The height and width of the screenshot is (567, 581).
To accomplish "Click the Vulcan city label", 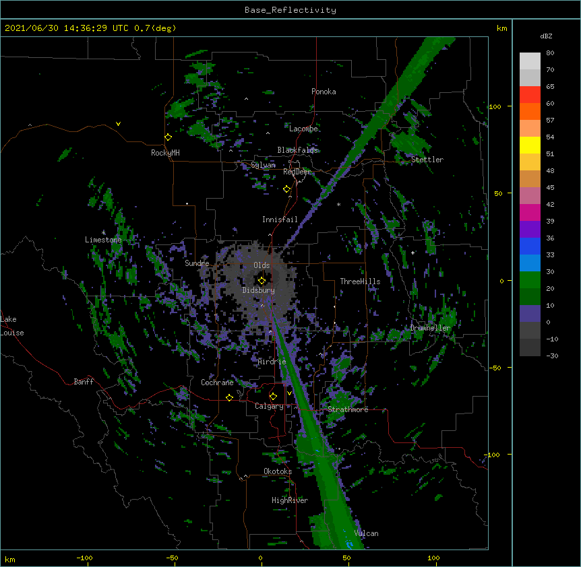I will click(366, 533).
